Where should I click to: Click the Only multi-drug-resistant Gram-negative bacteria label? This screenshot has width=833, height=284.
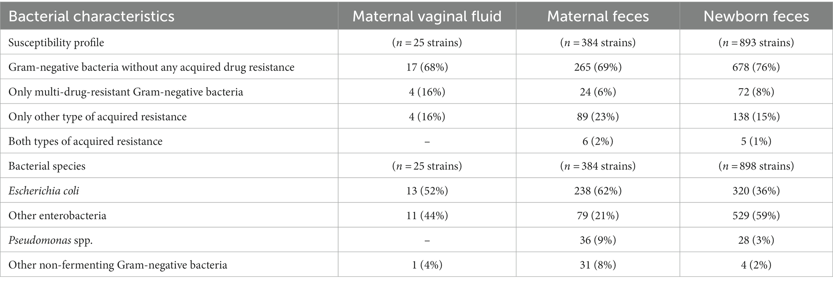[126, 92]
